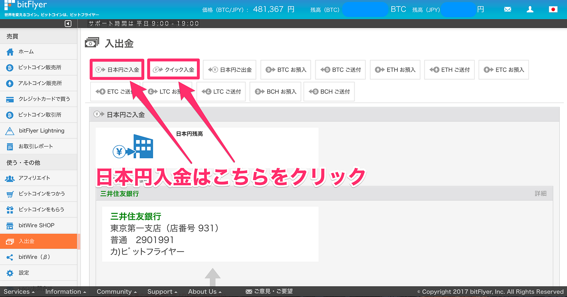The width and height of the screenshot is (567, 297).
Task: Click the カ)ビットフライヤー account holder text
Action: (x=147, y=252)
